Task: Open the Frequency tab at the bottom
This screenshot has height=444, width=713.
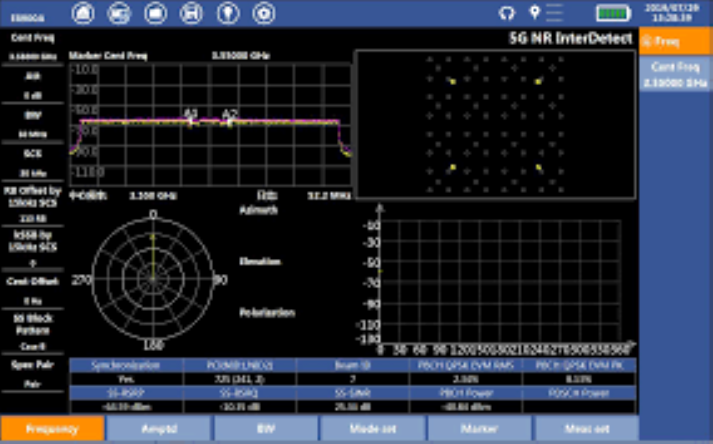Action: pos(52,429)
